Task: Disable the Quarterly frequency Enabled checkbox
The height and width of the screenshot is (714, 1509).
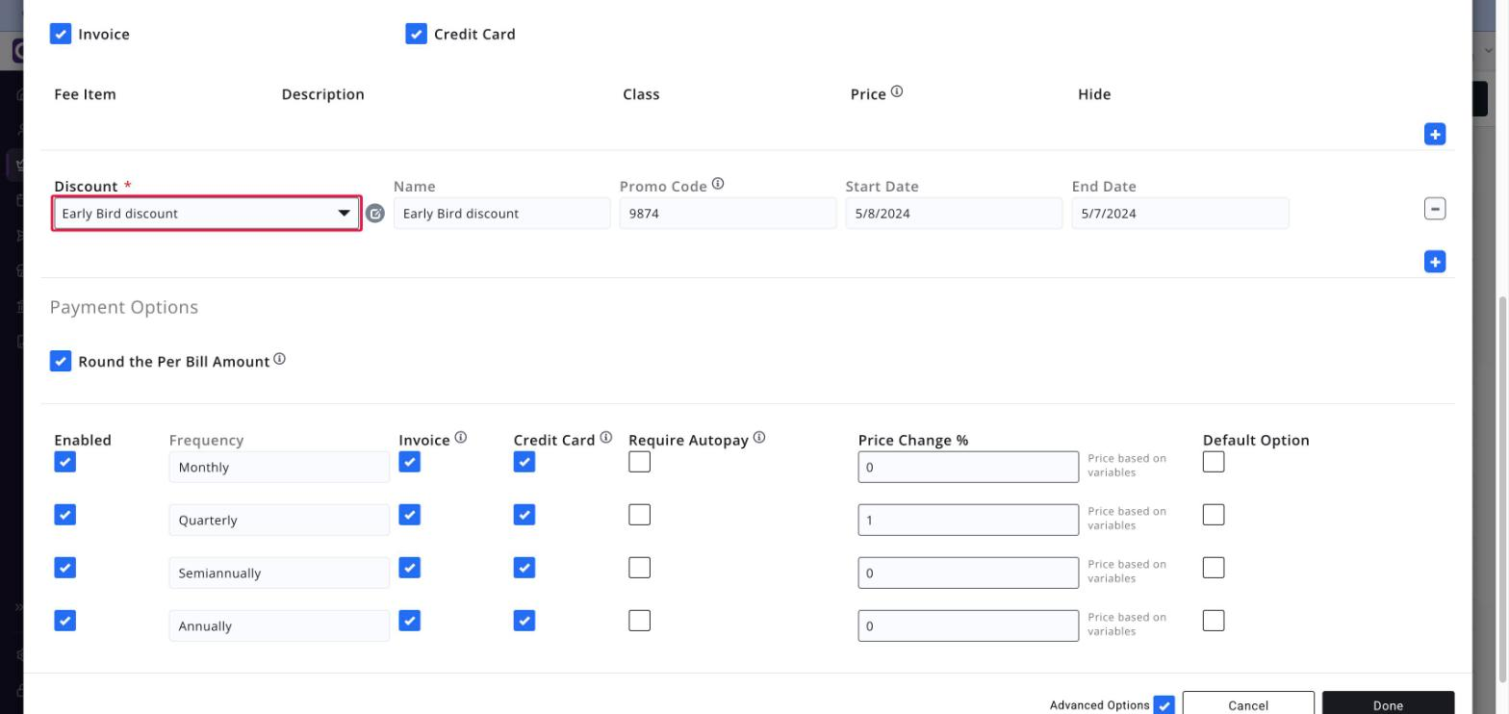Action: pos(64,515)
